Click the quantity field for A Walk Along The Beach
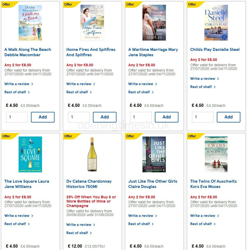 click(17, 117)
